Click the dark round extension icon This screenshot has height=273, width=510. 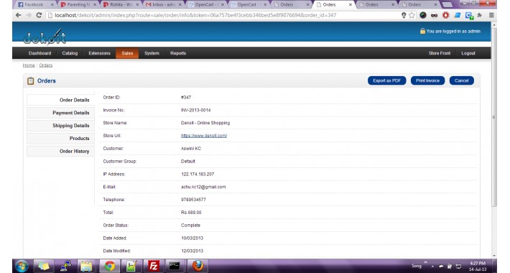click(x=423, y=15)
